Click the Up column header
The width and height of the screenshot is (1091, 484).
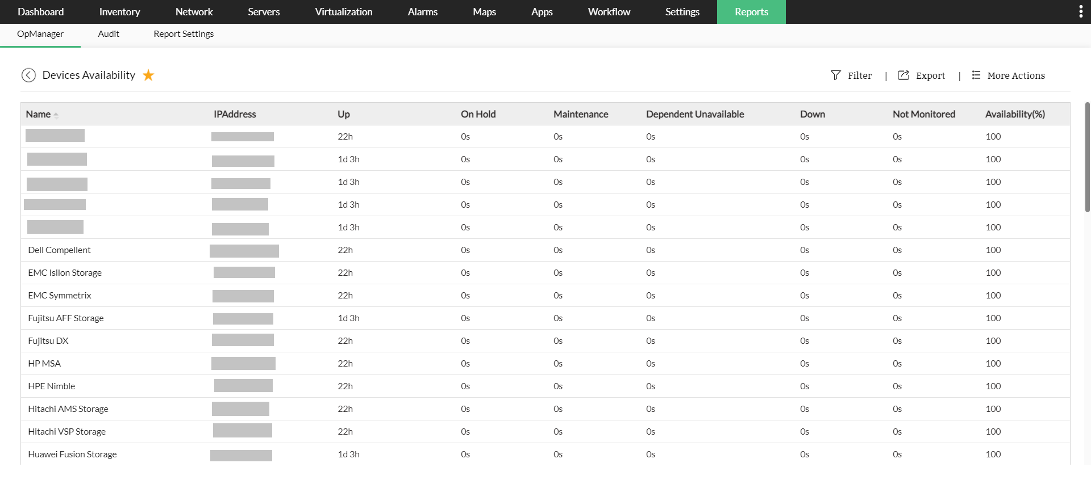tap(344, 115)
